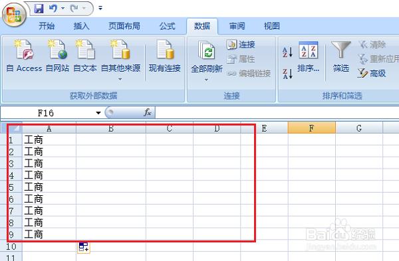Switch to the 开始 tab

(47, 26)
